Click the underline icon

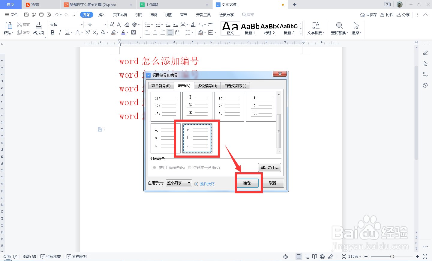[x=66, y=32]
